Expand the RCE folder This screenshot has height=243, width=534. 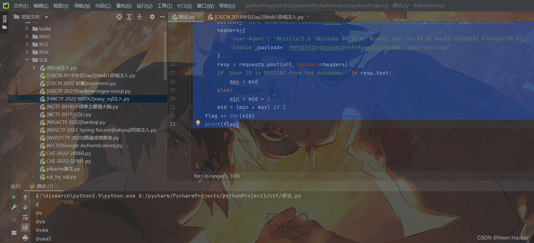(27, 44)
